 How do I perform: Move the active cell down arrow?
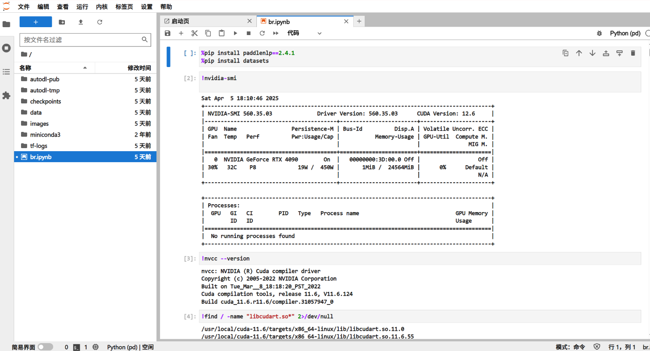click(x=593, y=53)
